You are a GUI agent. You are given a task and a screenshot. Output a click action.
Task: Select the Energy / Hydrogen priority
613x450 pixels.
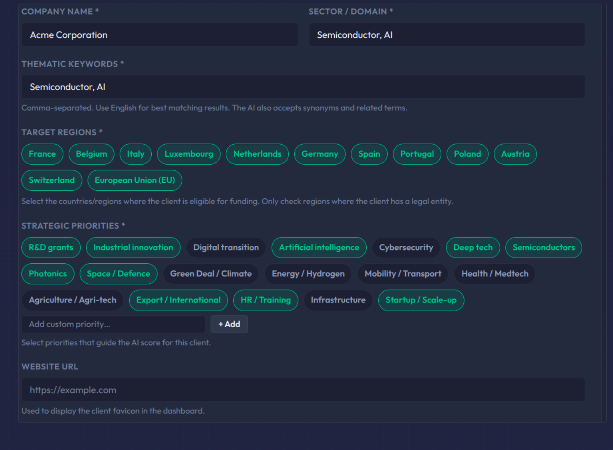tap(308, 274)
